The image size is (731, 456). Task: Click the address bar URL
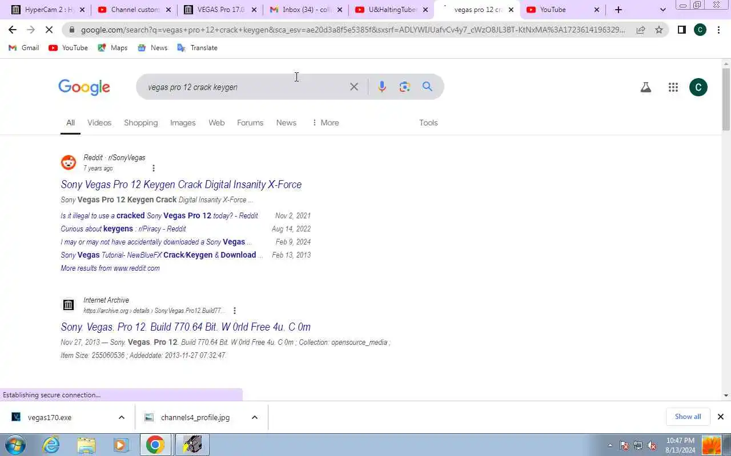click(353, 30)
